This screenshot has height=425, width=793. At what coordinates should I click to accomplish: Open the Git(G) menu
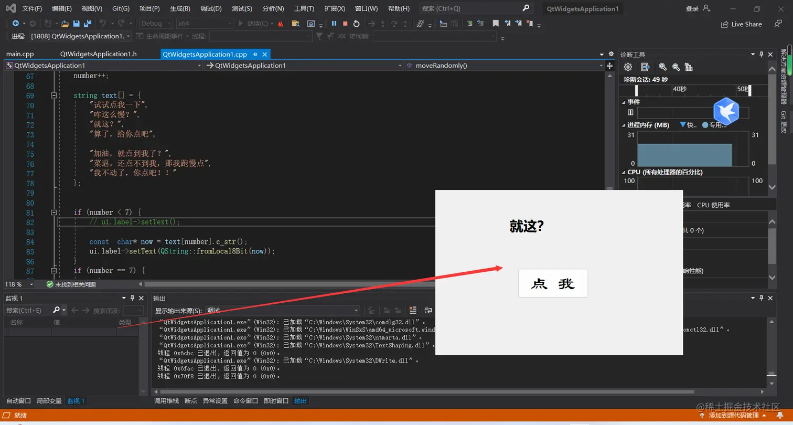tap(121, 8)
